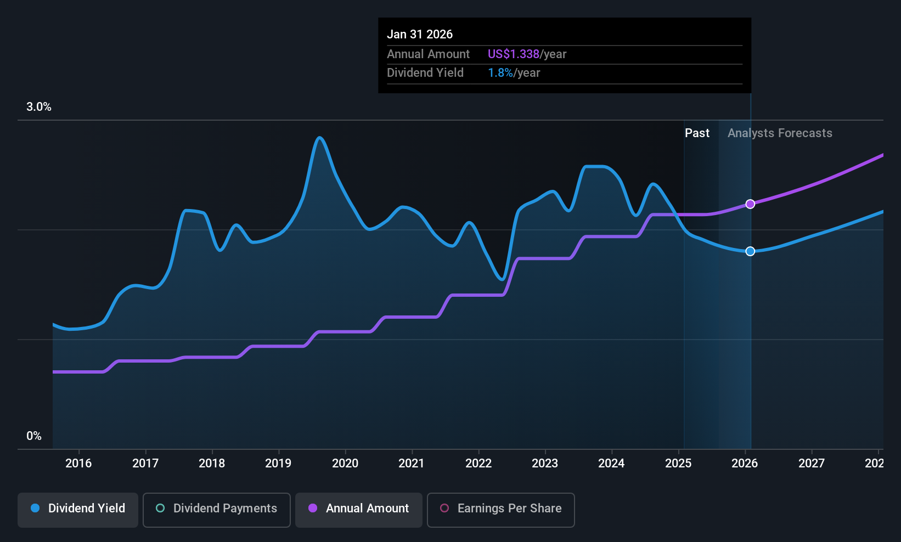Click the hollow teal Dividend Payments circle
This screenshot has height=542, width=901.
pos(160,508)
